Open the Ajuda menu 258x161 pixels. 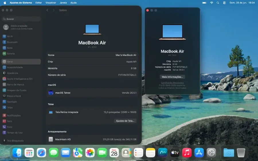[73, 3]
